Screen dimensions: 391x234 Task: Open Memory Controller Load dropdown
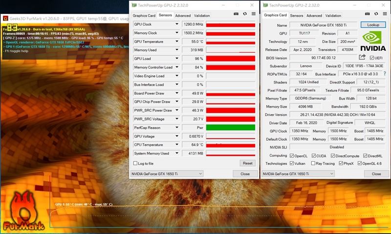tap(177, 67)
